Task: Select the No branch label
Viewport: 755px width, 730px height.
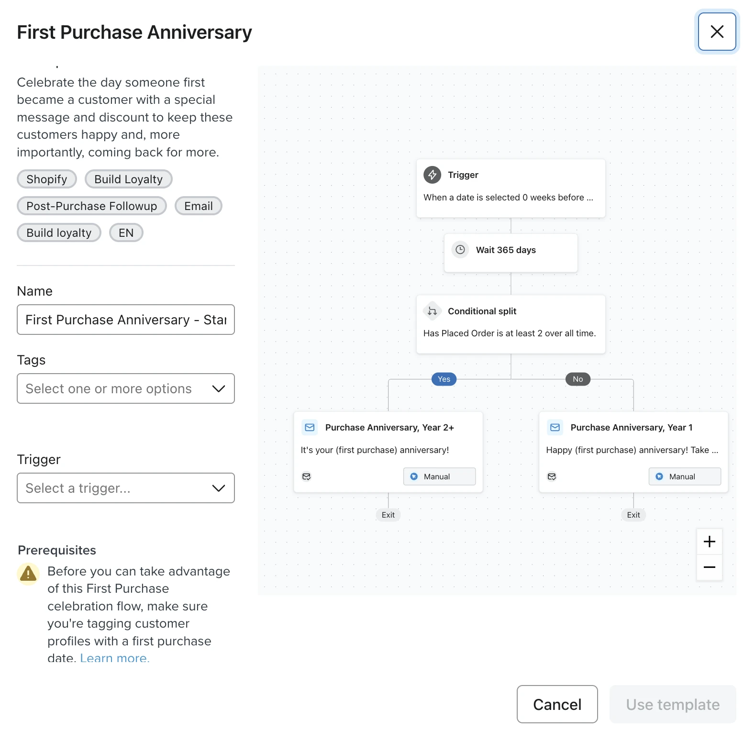Action: (x=577, y=379)
